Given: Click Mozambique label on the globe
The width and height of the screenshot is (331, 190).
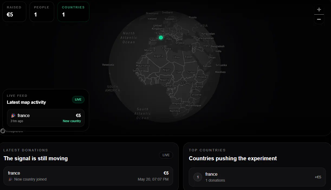Looking at the screenshot, I should [x=193, y=105].
